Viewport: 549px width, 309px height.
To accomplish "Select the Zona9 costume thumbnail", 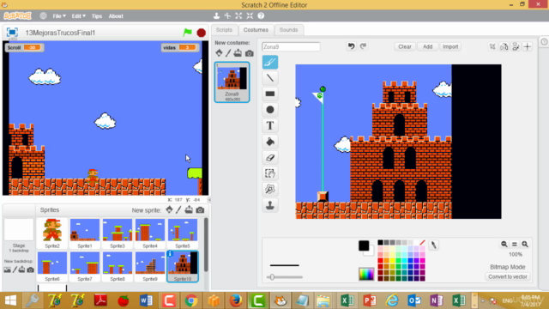I will pyautogui.click(x=232, y=82).
